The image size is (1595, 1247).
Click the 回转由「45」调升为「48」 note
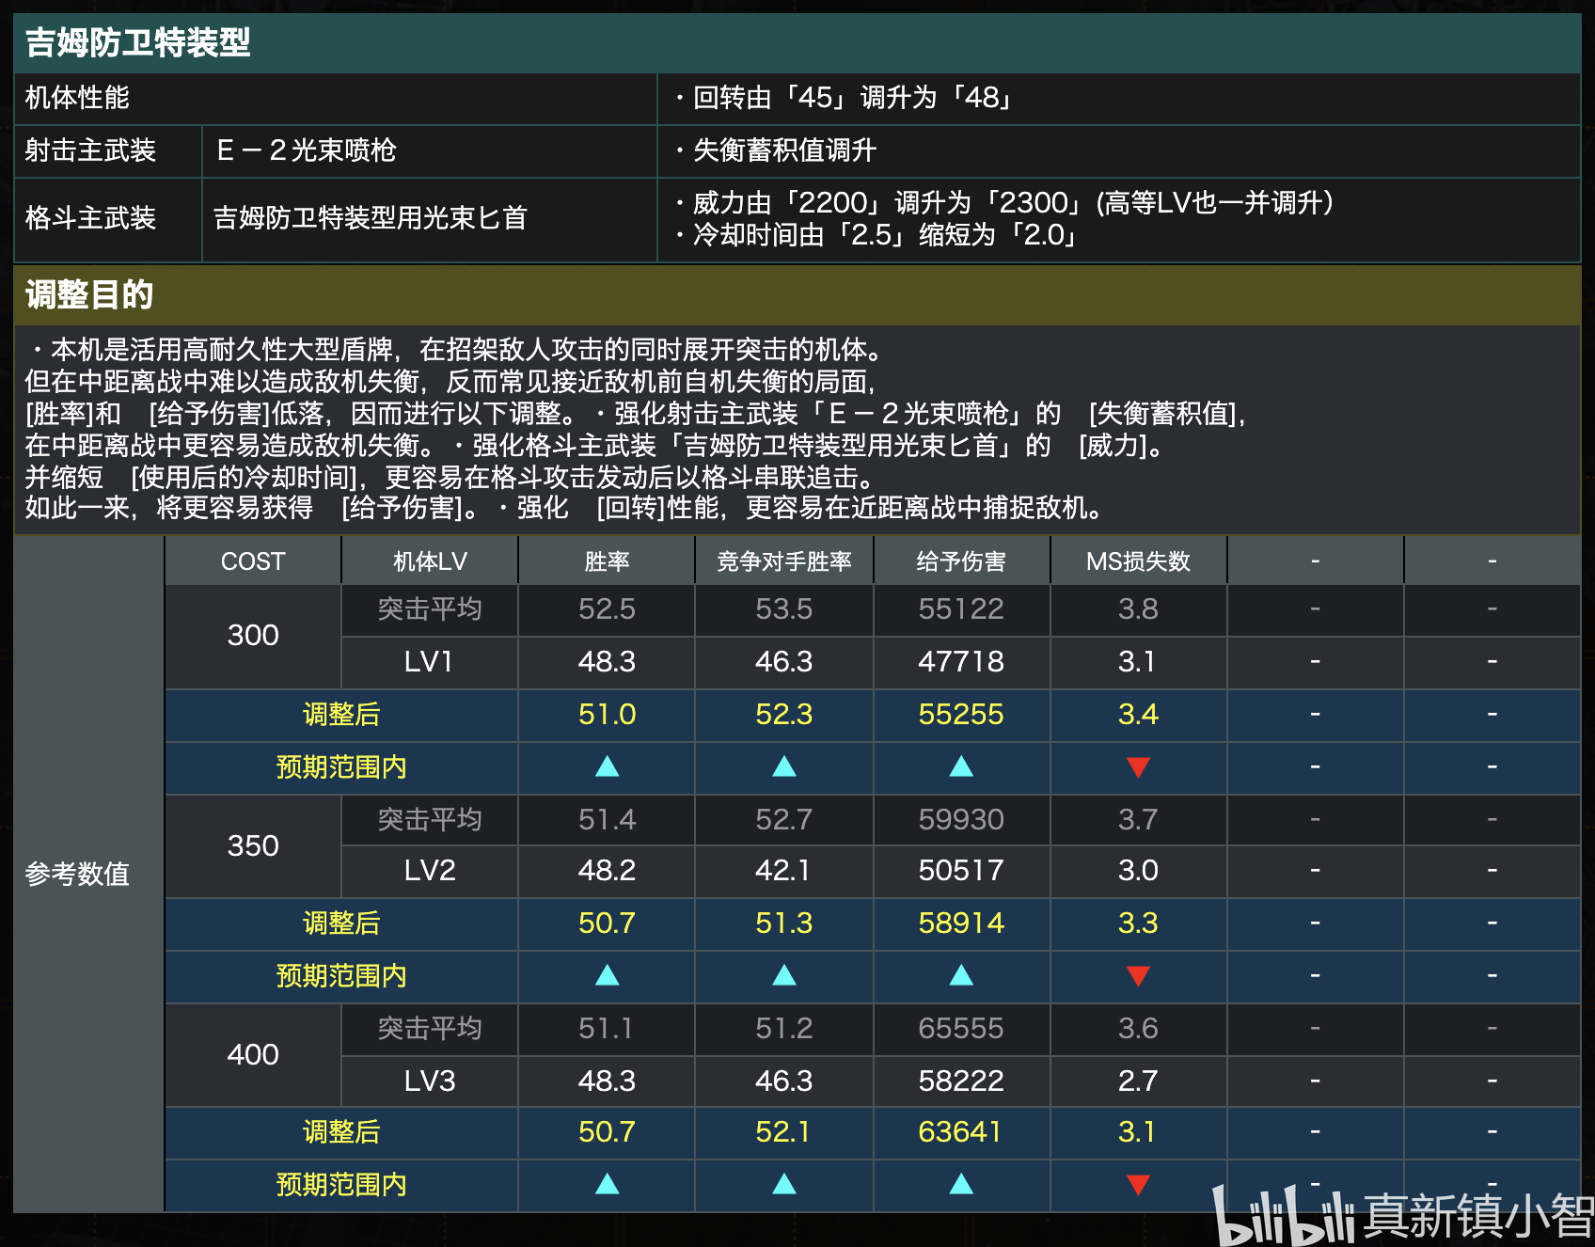pyautogui.click(x=844, y=98)
